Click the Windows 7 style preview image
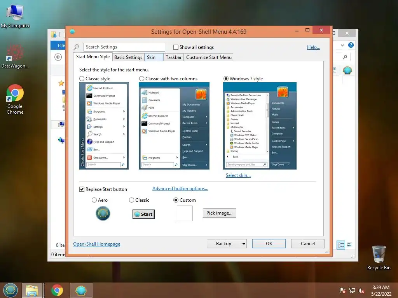Viewport: 398px width, 298px height. (x=260, y=126)
